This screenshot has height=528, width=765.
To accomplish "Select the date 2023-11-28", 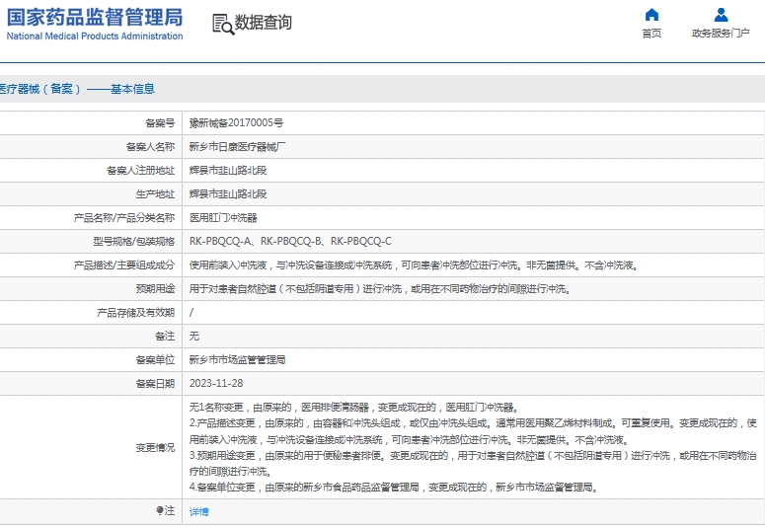I will 216,384.
